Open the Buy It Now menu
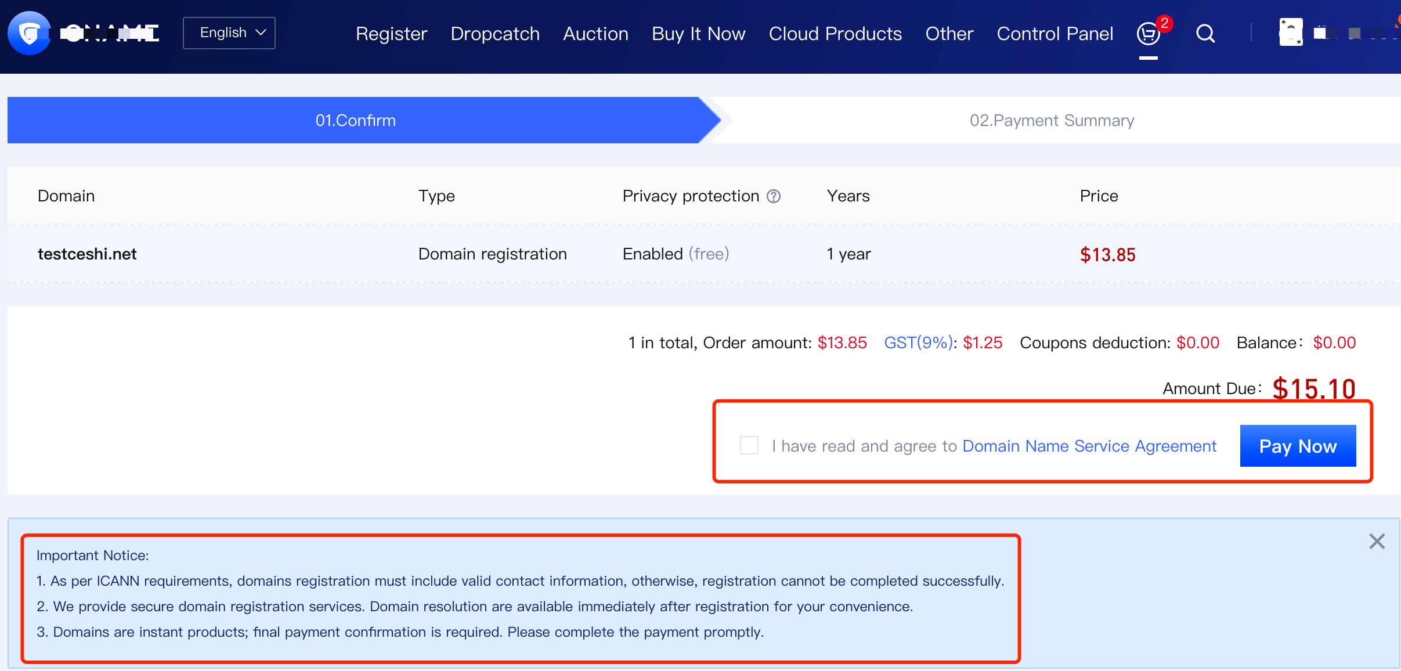 click(x=698, y=34)
